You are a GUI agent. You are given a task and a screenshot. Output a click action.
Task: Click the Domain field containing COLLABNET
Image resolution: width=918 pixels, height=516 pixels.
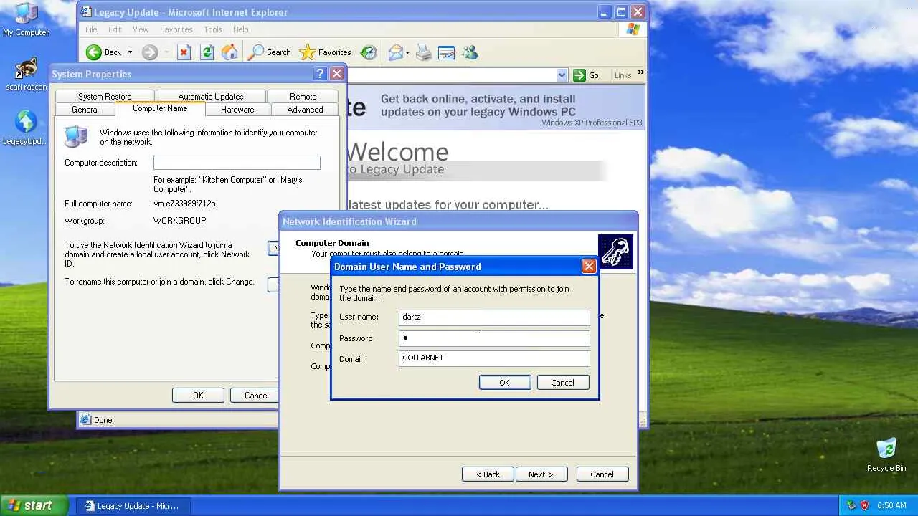[x=495, y=358]
